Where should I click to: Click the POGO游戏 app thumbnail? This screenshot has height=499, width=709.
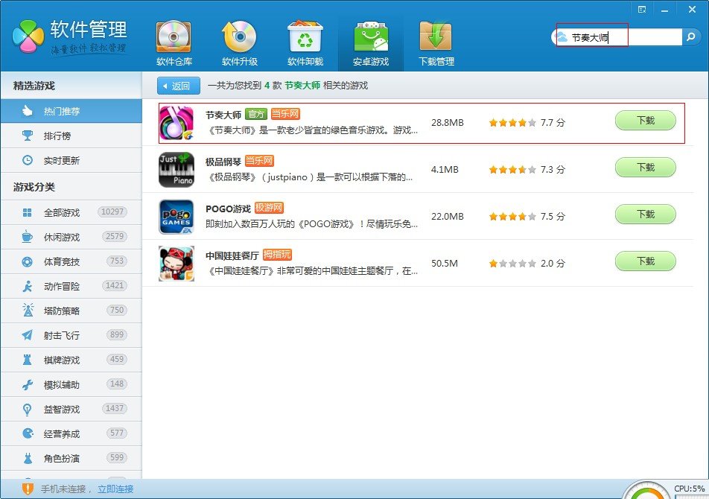coord(176,216)
